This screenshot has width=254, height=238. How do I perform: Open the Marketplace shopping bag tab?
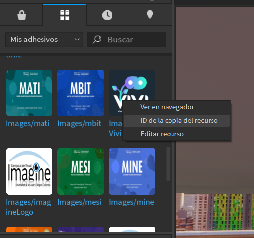22,15
